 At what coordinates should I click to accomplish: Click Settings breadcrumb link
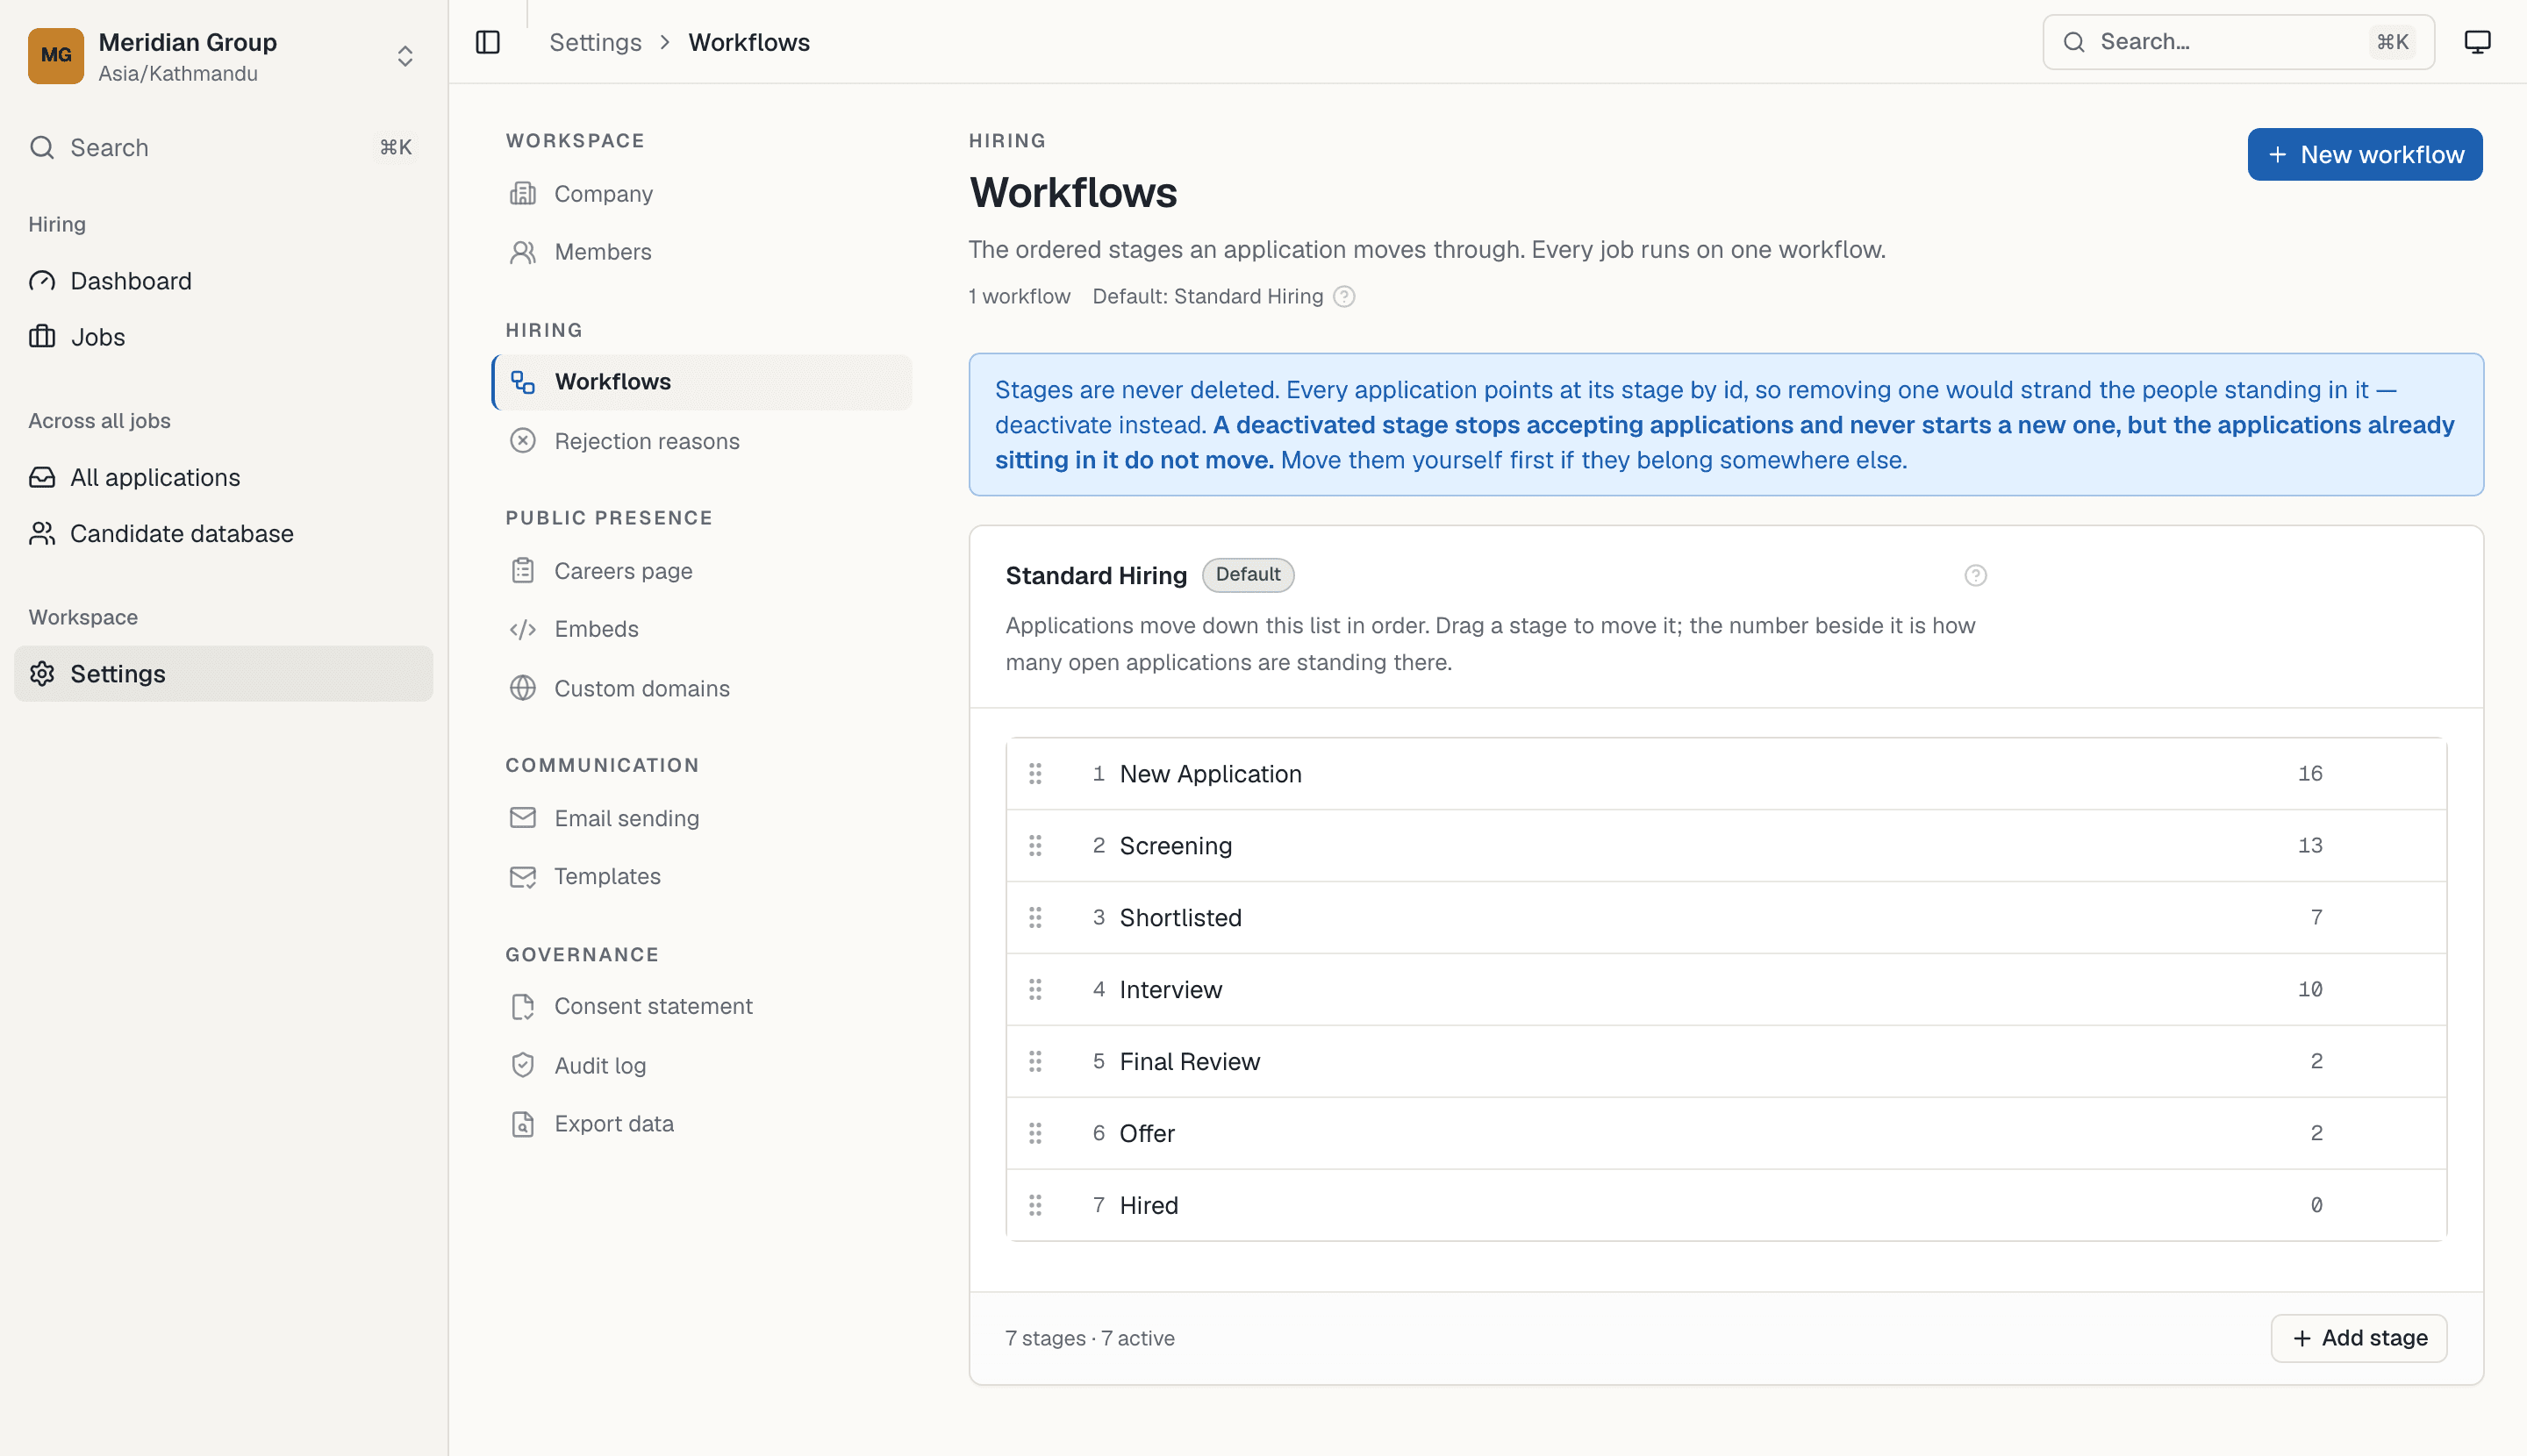tap(595, 42)
